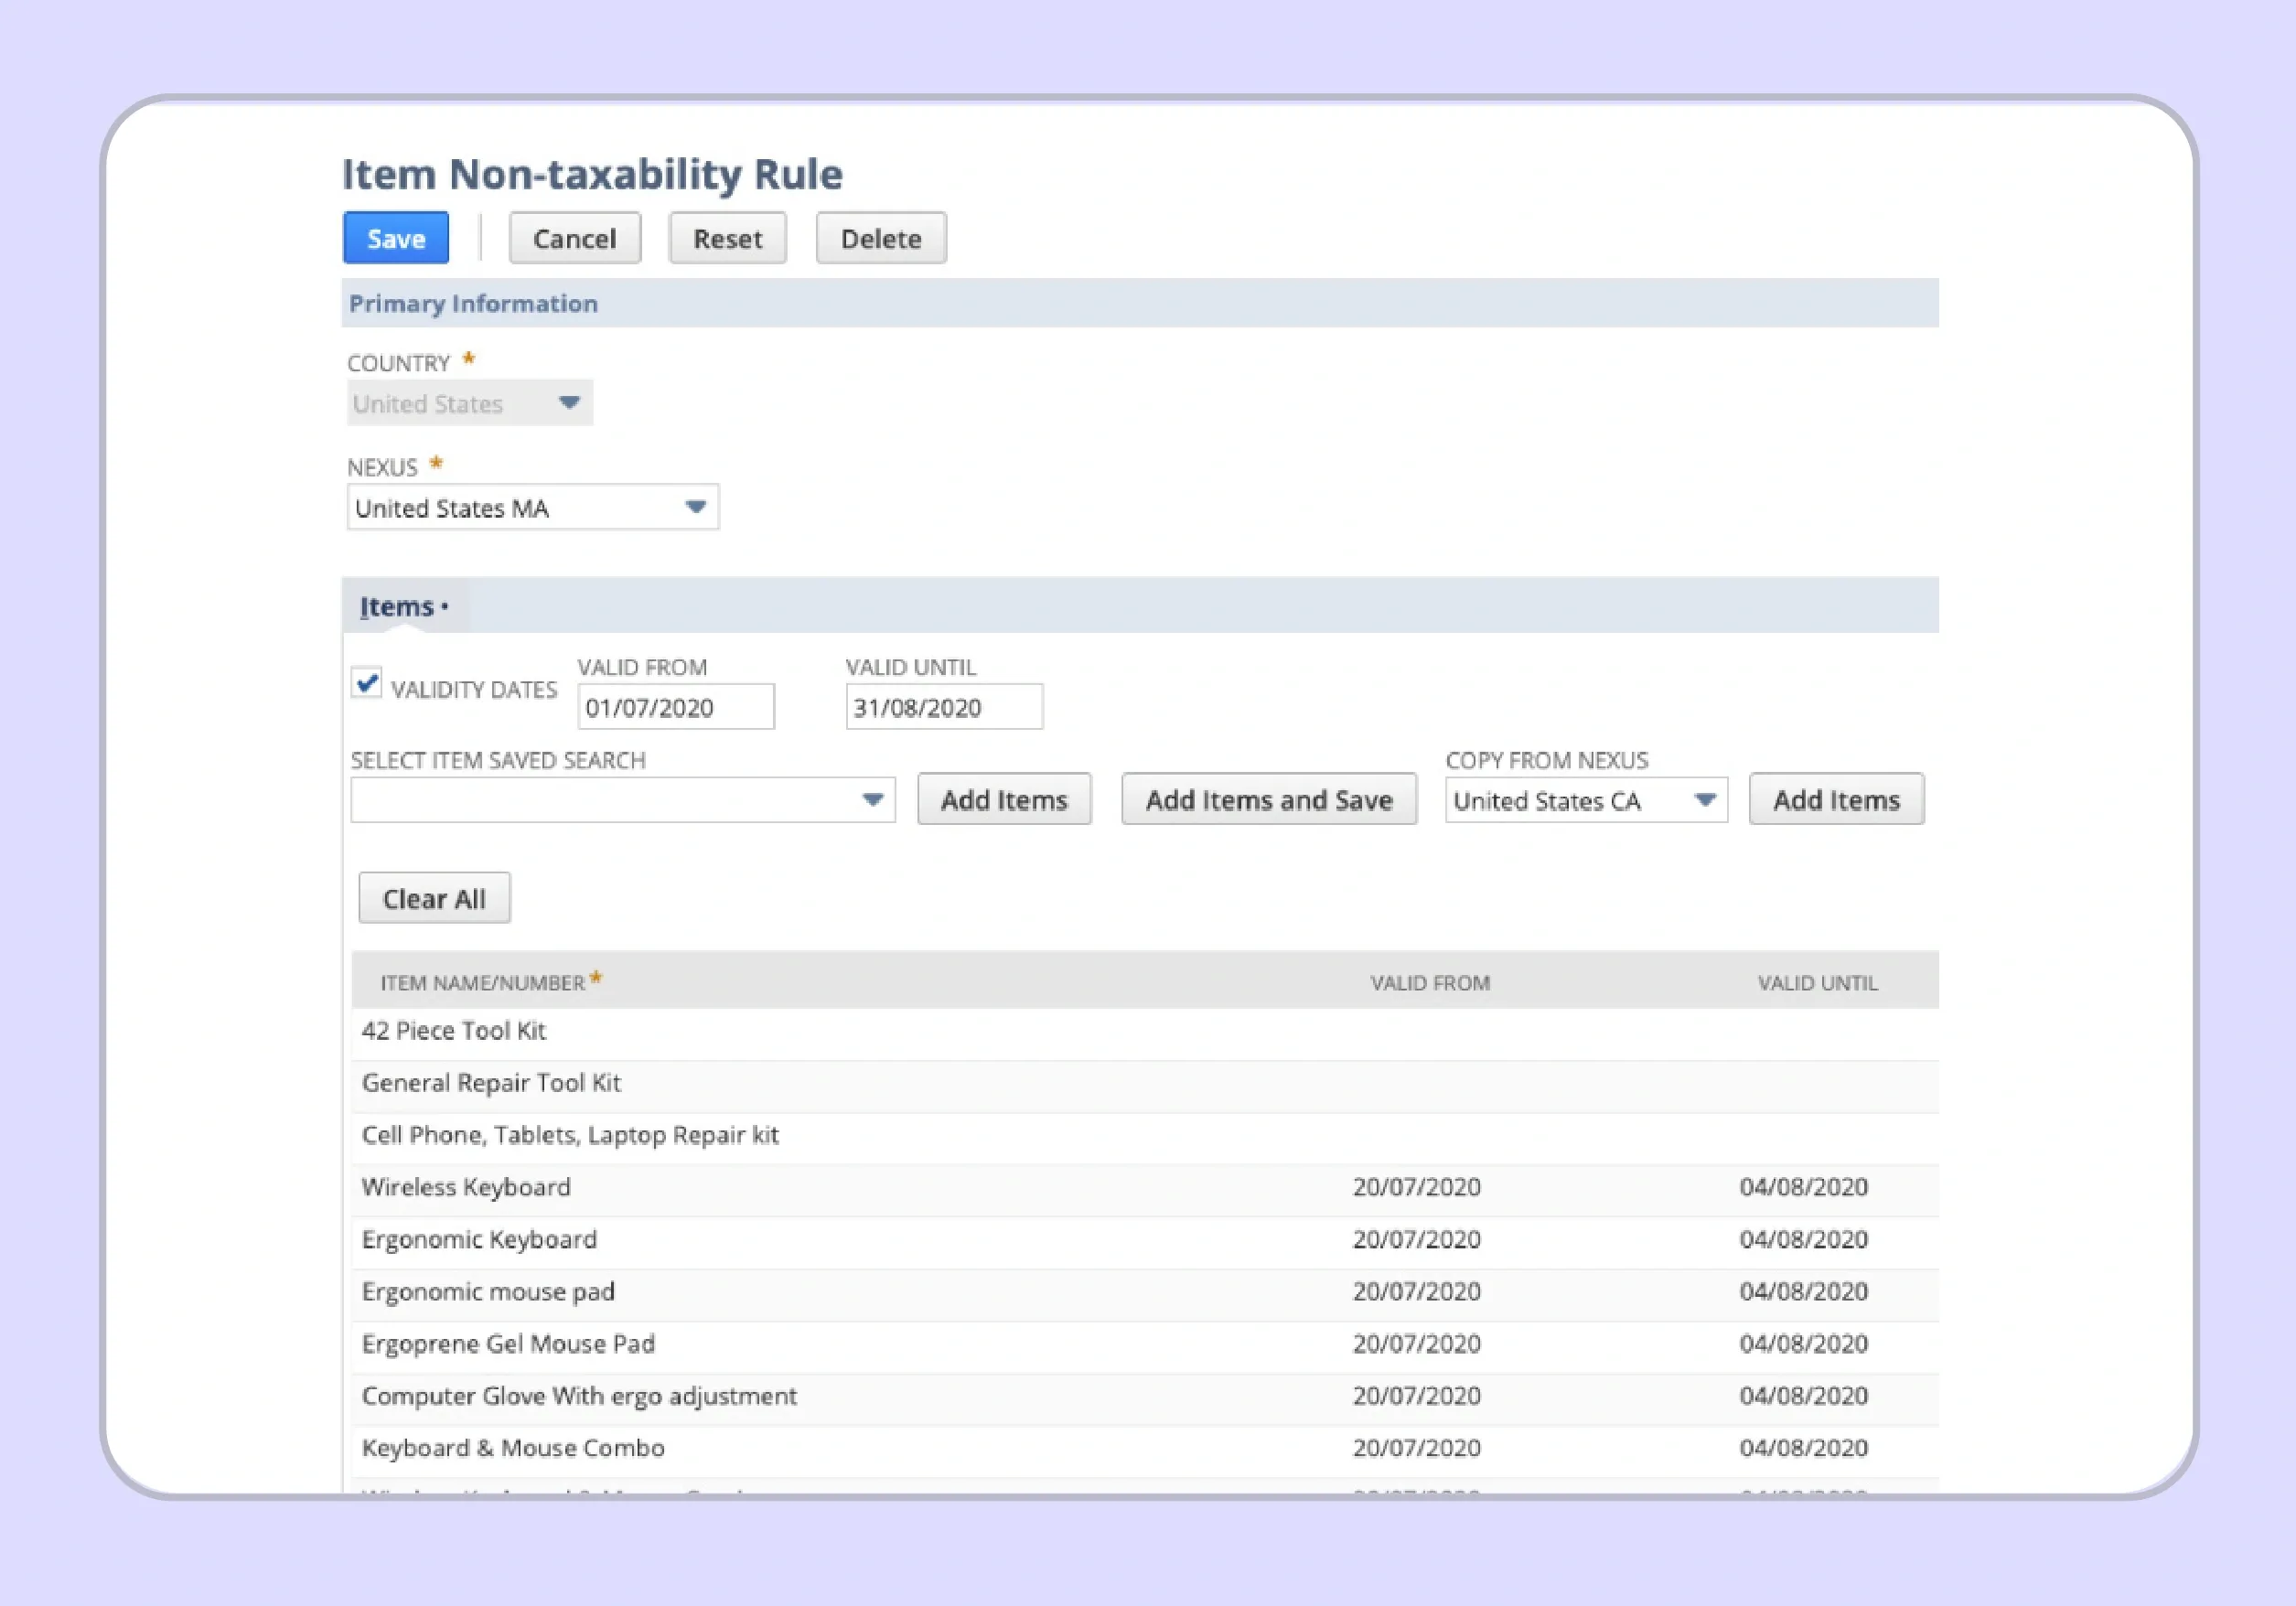Click Valid Until date of Wireless Keyboard
This screenshot has height=1606, width=2296.
(x=1803, y=1187)
